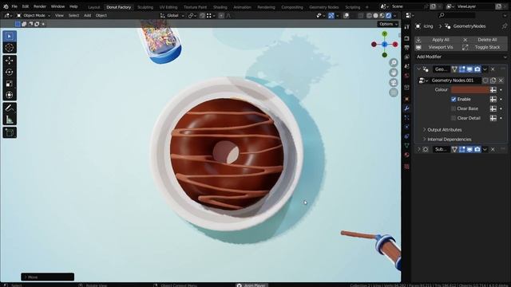The height and width of the screenshot is (287, 511).
Task: Select the Measure tool
Action: click(10, 120)
